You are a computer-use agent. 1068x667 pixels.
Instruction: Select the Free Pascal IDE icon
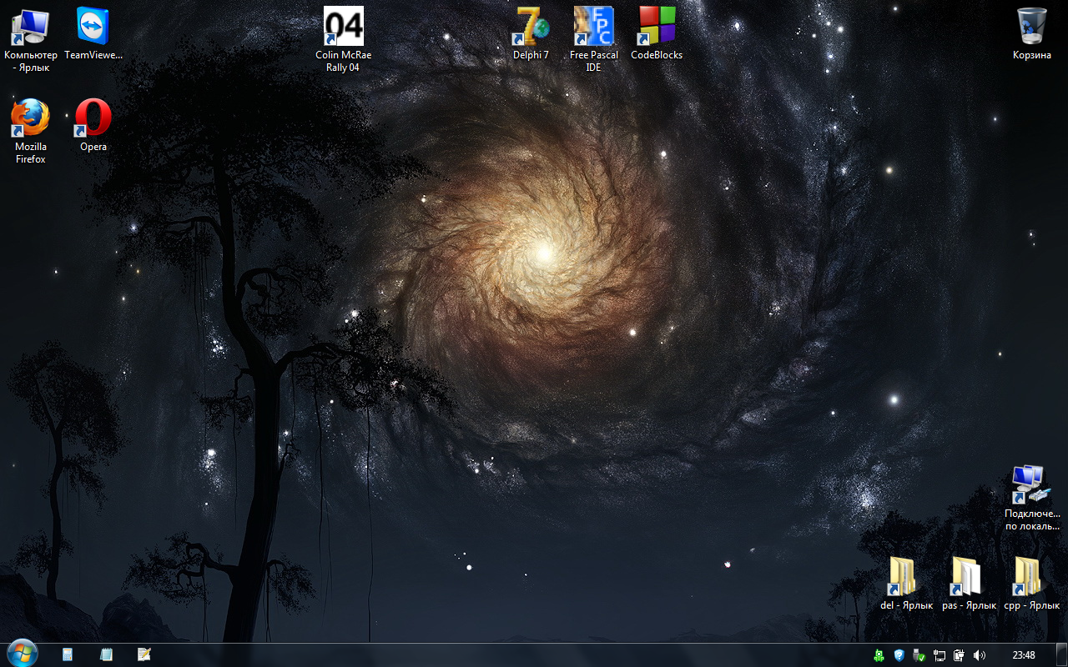593,28
